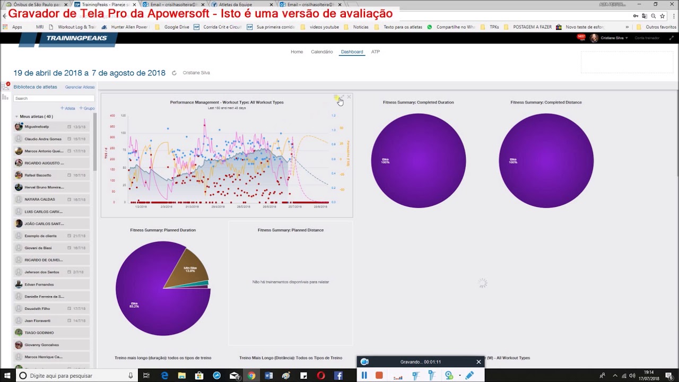Click the audio level bars icon in recorder
Viewport: 679px width, 382px height.
coord(398,377)
